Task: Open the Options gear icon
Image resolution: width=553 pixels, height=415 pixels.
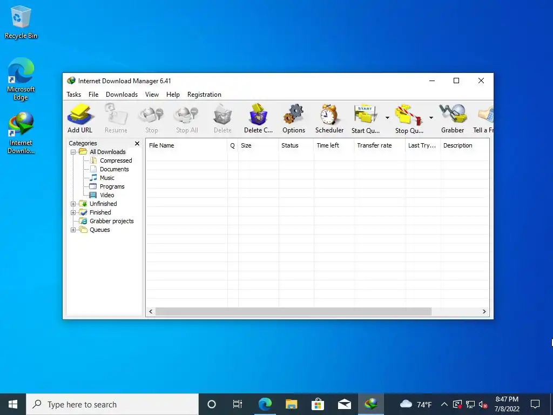Action: coord(294,118)
